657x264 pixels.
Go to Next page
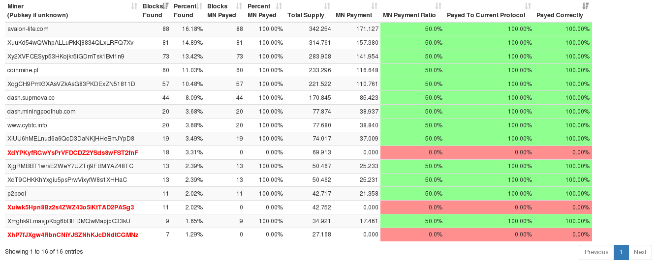tap(640, 252)
